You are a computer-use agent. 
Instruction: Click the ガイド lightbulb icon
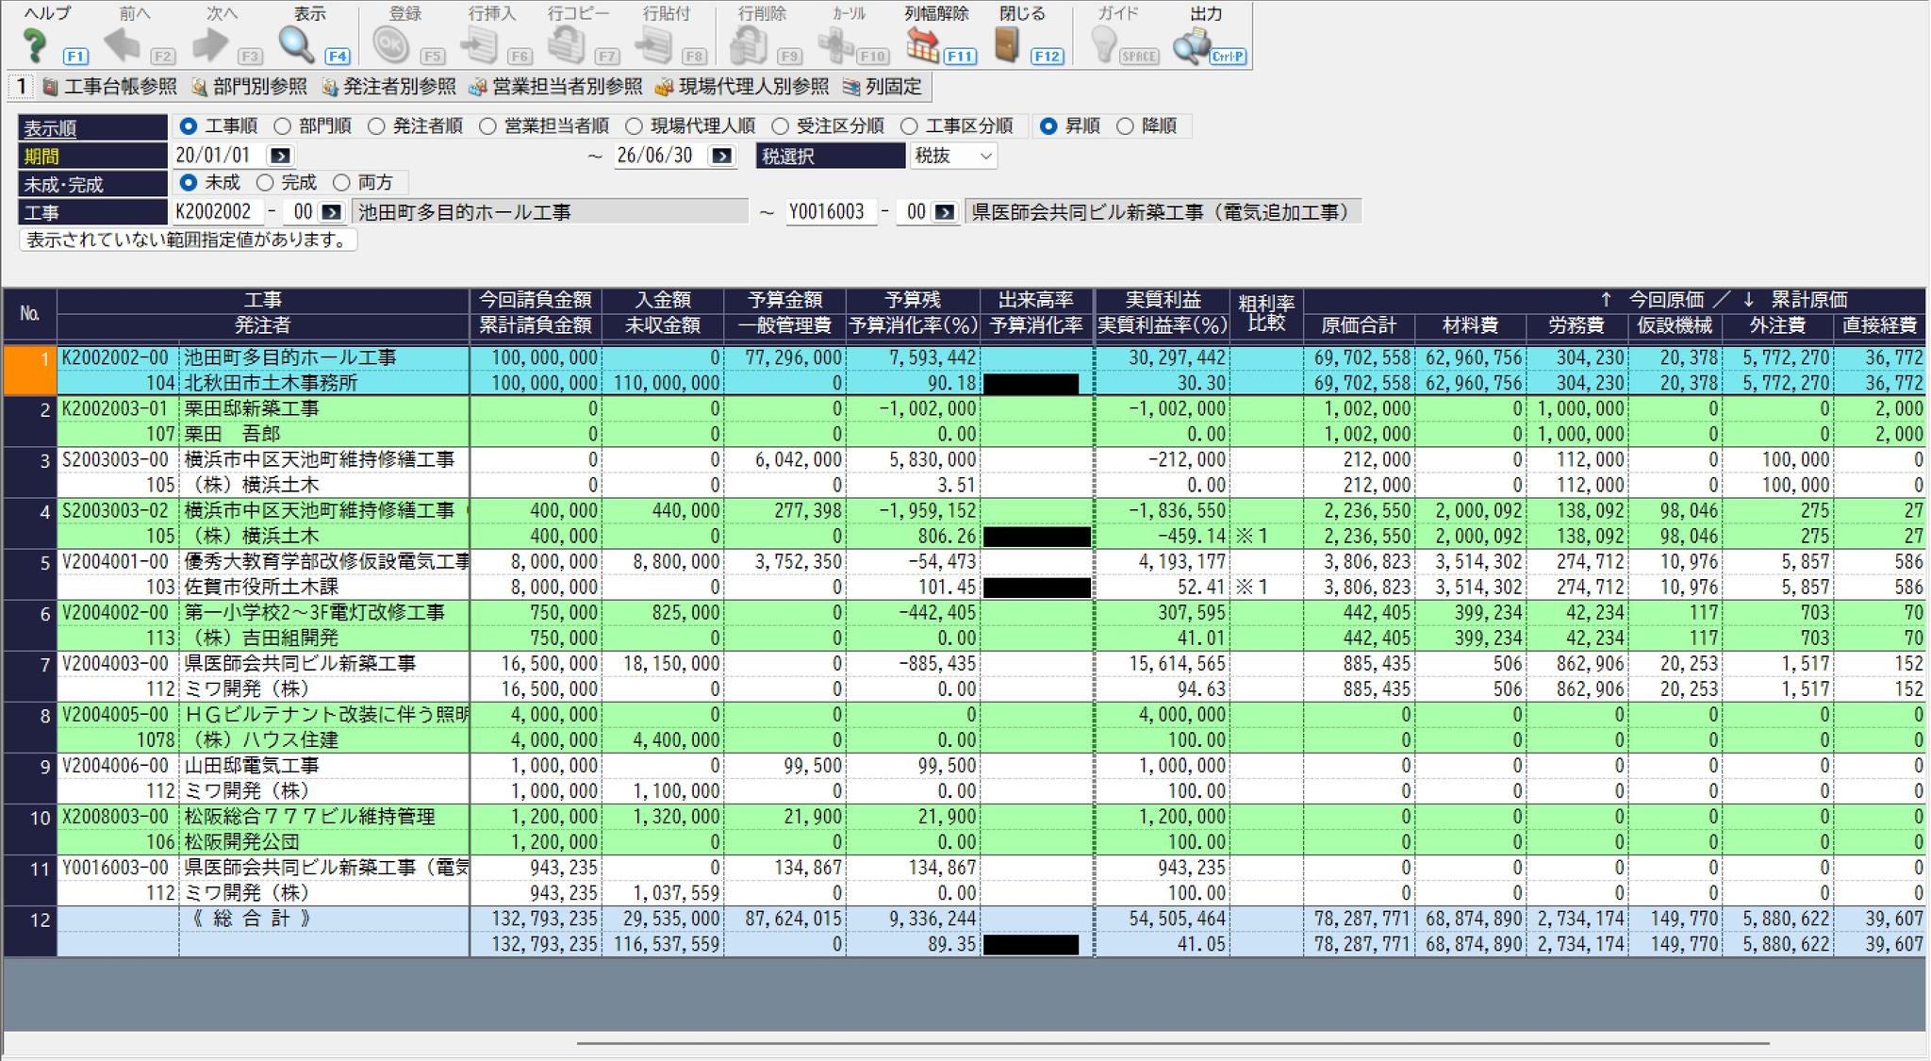pyautogui.click(x=1103, y=44)
